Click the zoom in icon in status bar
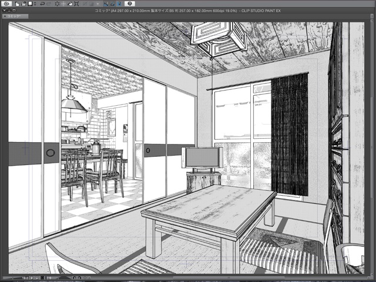 [x=37, y=278]
